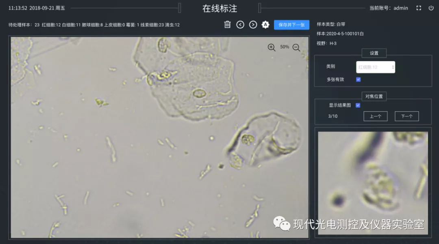Click the 下一个 focus button
Image resolution: width=439 pixels, height=244 pixels.
click(x=406, y=116)
